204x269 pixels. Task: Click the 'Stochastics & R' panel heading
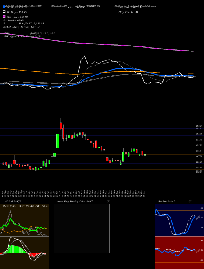[x=166, y=201]
